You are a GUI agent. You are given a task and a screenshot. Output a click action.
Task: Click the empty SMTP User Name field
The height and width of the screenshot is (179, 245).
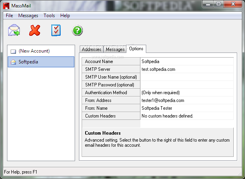187,77
